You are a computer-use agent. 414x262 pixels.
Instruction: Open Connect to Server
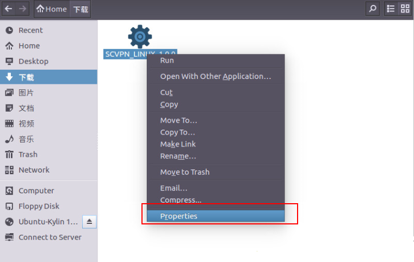point(50,237)
